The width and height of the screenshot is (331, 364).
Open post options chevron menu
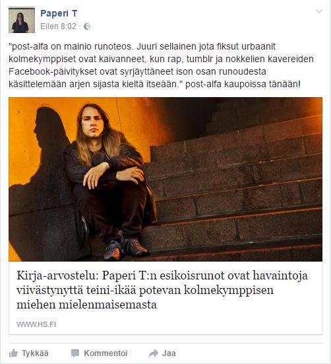[x=319, y=11]
